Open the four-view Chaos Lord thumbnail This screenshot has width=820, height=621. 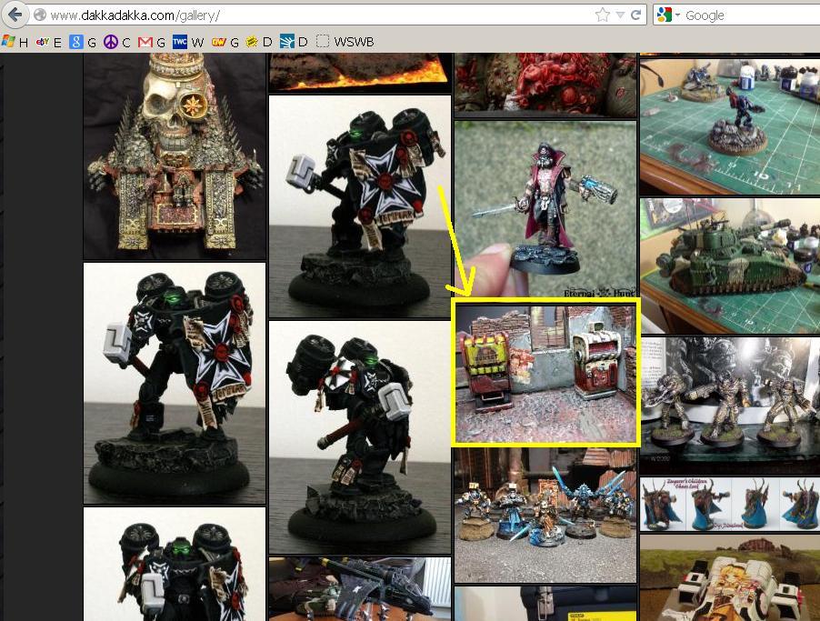730,504
